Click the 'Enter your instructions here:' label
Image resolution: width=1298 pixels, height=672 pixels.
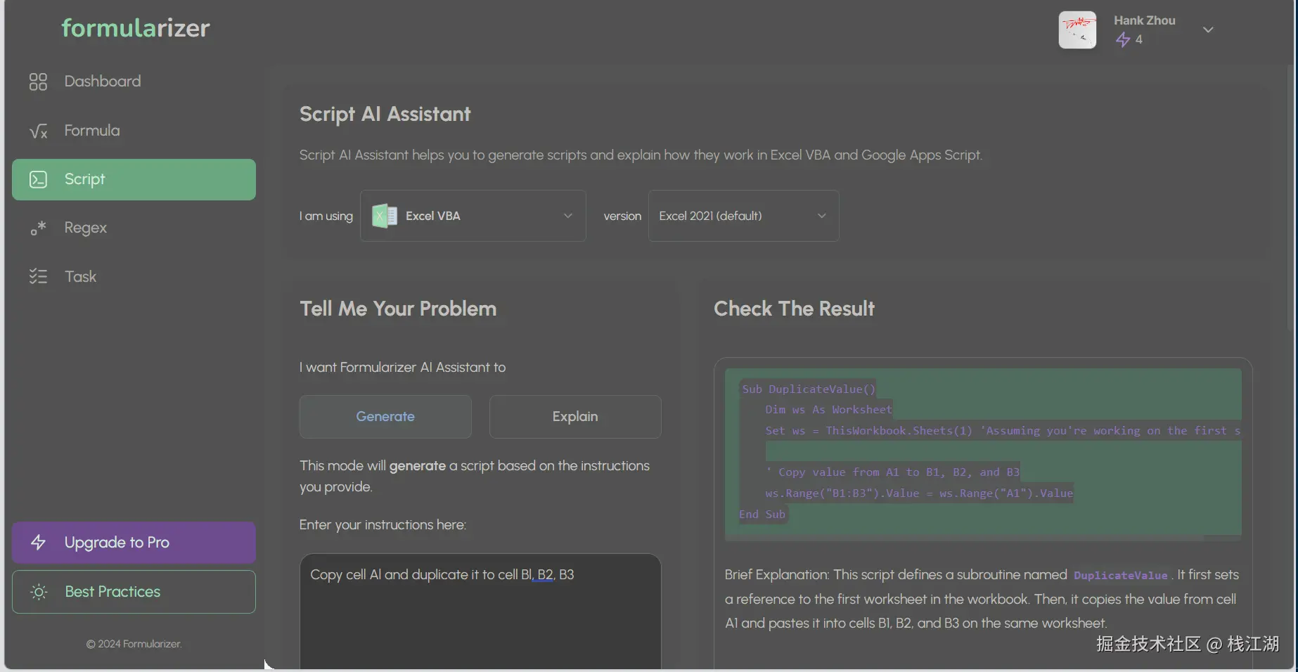click(x=383, y=525)
